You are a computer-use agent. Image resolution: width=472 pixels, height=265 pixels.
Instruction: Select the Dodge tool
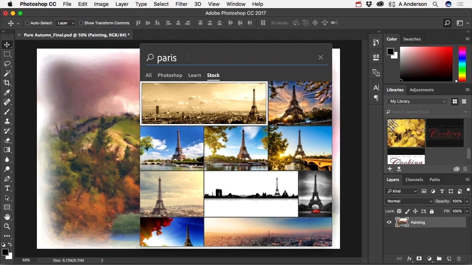coord(7,169)
